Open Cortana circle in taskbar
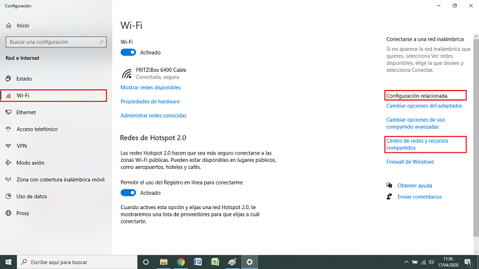 pyautogui.click(x=146, y=262)
